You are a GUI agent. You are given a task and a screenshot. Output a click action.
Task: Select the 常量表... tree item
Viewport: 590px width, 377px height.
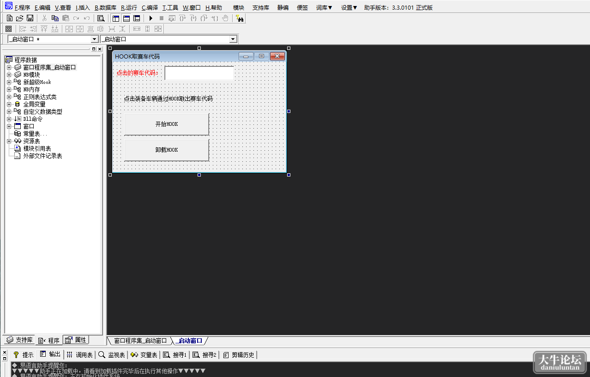(35, 134)
